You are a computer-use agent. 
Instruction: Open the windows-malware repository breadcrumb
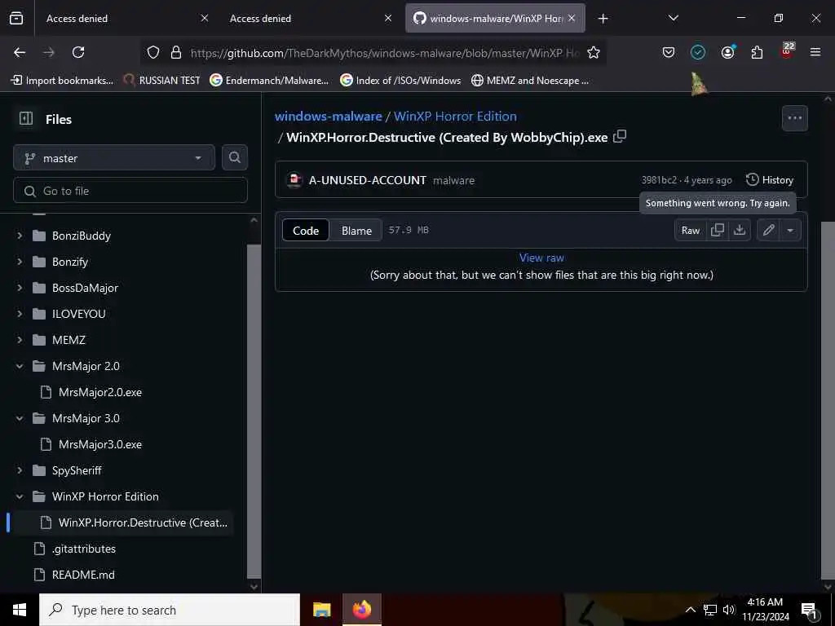pos(328,116)
